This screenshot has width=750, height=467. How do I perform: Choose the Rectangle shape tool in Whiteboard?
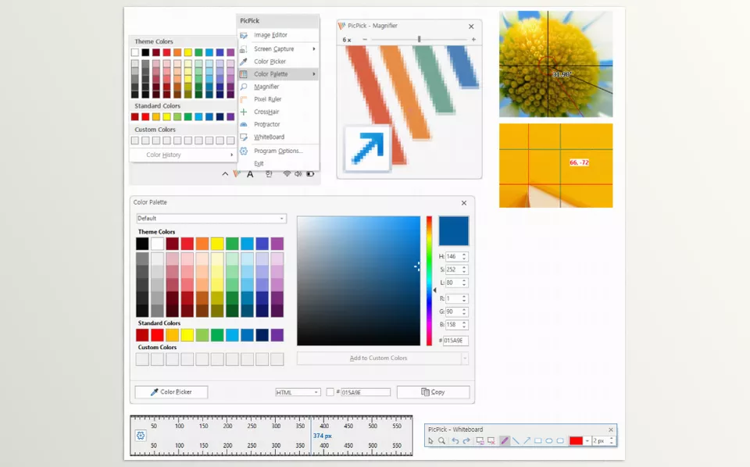pyautogui.click(x=537, y=440)
